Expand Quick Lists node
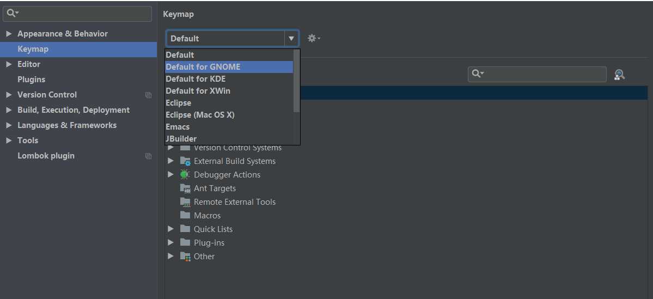653x299 pixels. coord(170,229)
